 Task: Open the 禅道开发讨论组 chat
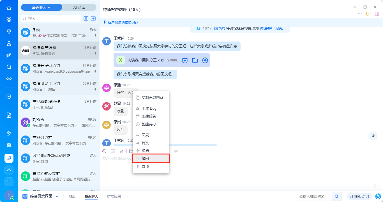click(59, 68)
